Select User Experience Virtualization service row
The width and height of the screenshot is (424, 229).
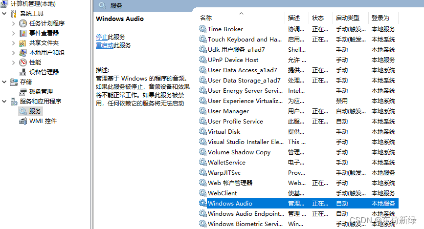click(298, 101)
